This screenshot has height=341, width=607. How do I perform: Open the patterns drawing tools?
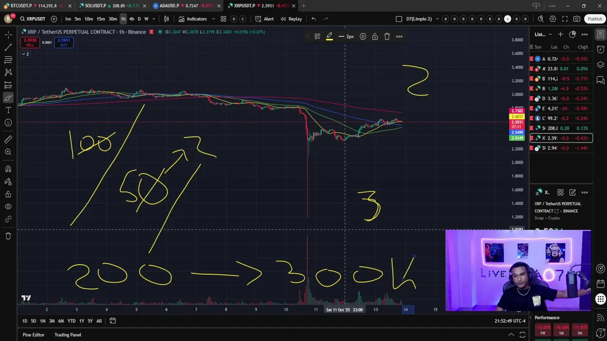point(8,72)
